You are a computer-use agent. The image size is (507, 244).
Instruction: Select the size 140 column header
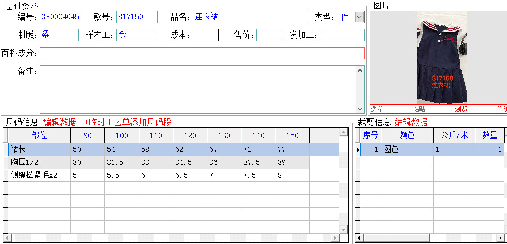coord(258,135)
